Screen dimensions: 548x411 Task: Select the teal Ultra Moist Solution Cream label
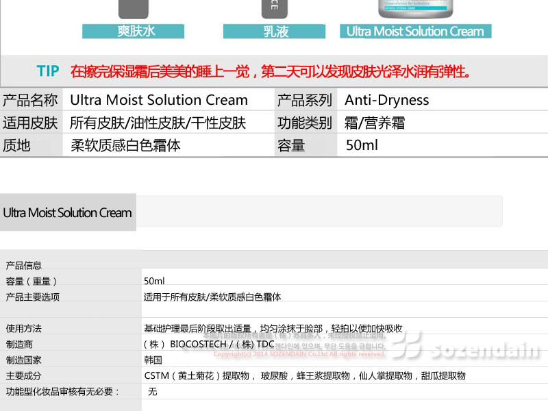click(x=415, y=32)
